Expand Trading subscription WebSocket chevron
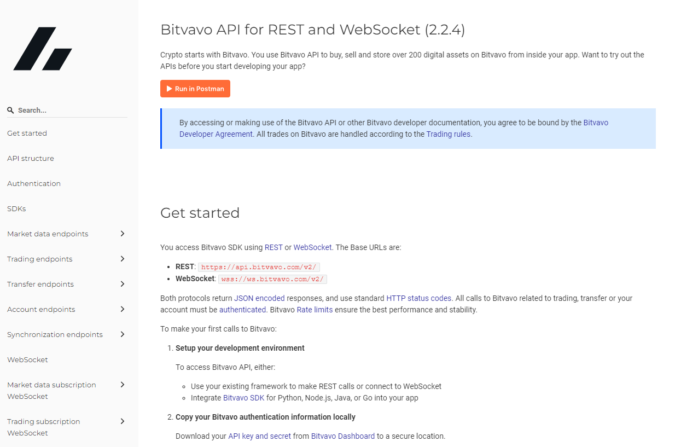This screenshot has height=447, width=675. coord(123,421)
